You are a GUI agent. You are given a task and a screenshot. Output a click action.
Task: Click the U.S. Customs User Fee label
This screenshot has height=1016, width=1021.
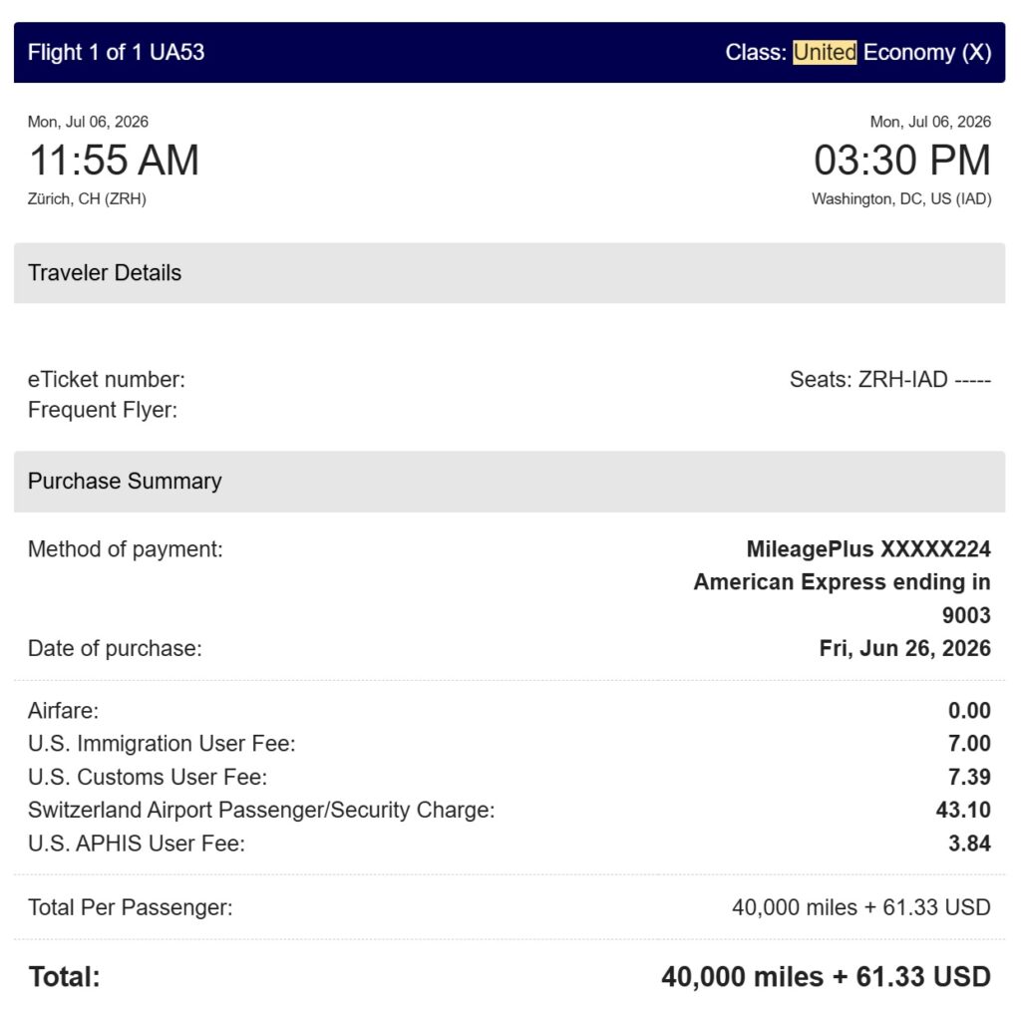tap(148, 777)
